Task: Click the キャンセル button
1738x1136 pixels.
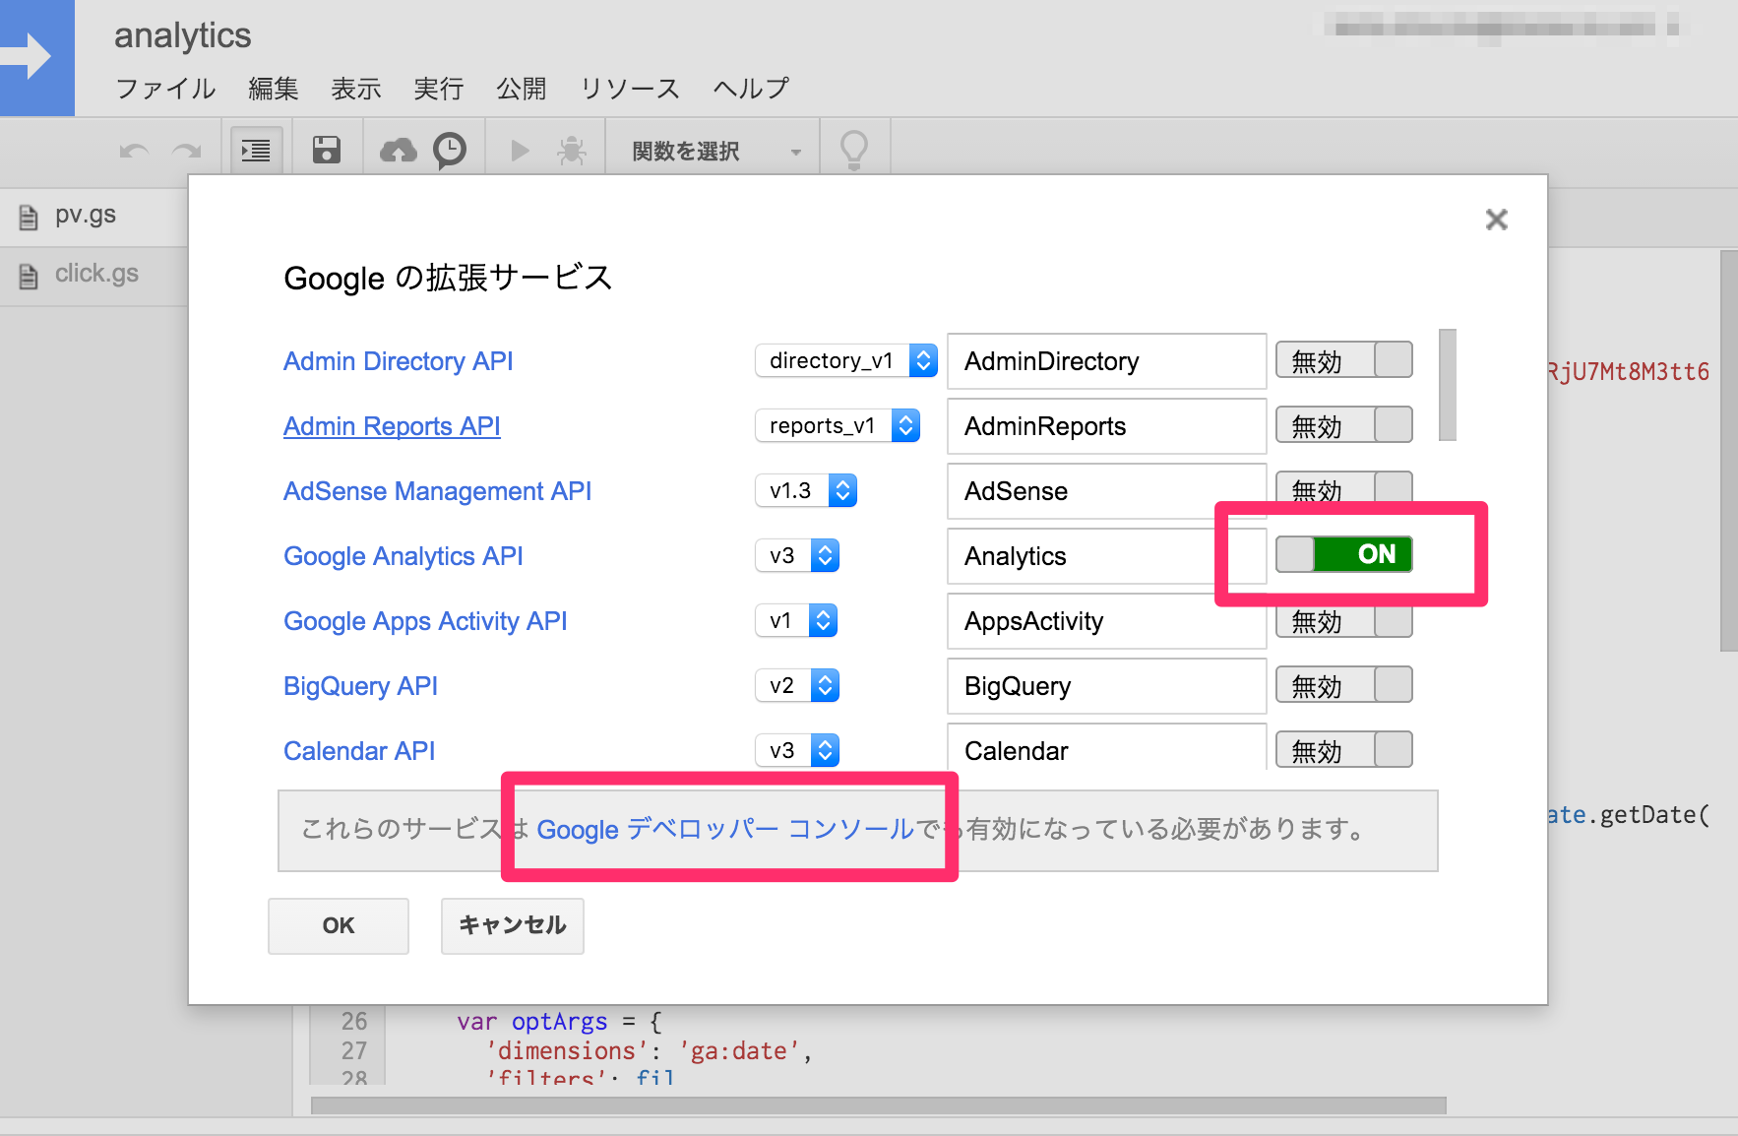Action: [x=513, y=925]
